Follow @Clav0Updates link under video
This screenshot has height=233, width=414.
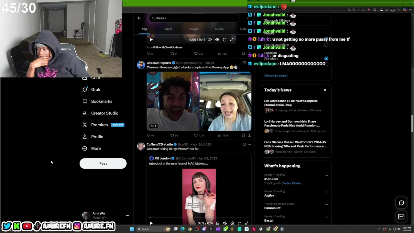[x=168, y=47]
